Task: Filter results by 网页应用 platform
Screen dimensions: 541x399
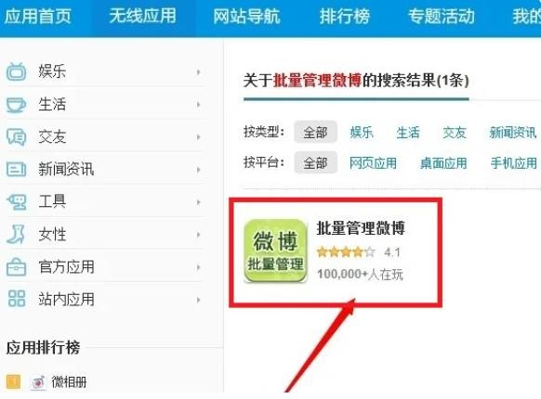Action: [x=373, y=163]
